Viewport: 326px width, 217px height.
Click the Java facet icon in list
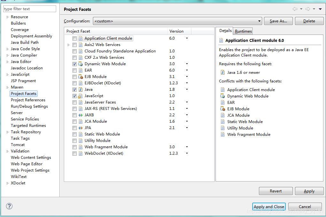click(80, 89)
